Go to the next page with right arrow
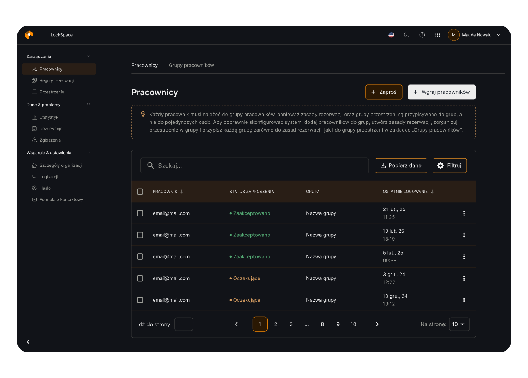 [377, 324]
